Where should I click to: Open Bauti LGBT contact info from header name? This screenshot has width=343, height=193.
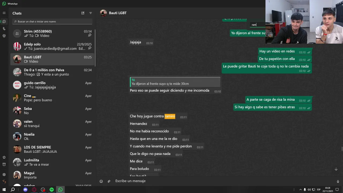click(118, 13)
